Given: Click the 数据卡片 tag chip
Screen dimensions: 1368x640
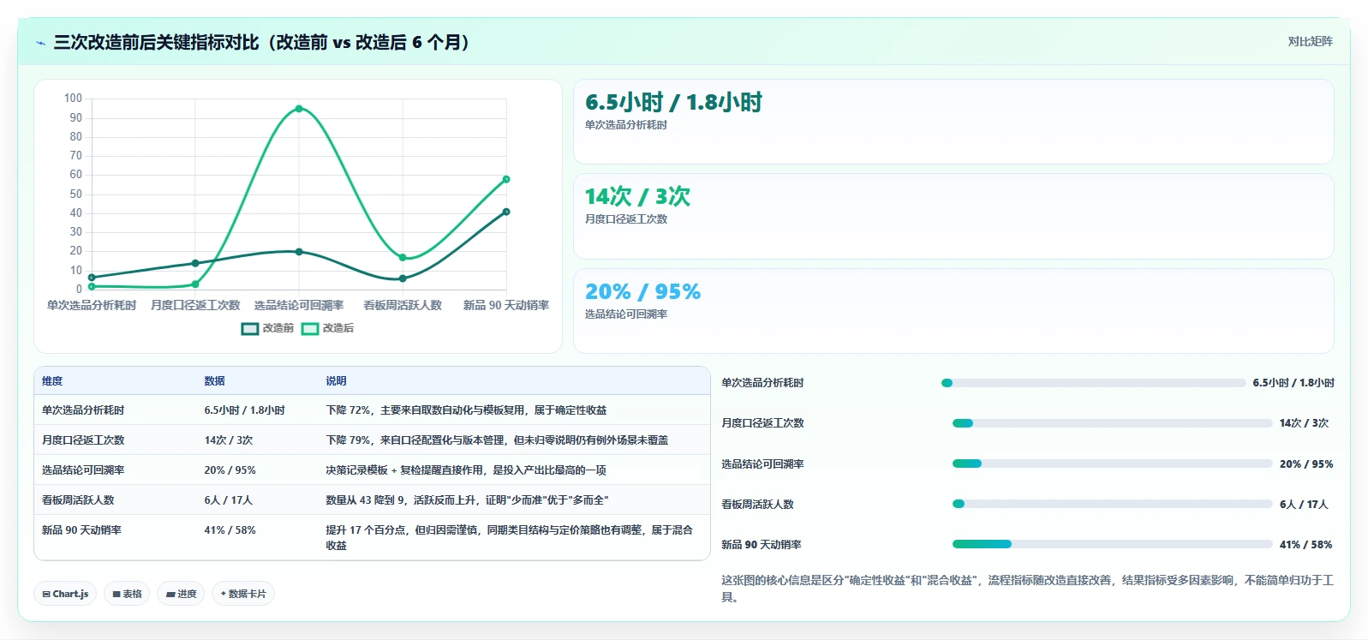Looking at the screenshot, I should 243,594.
